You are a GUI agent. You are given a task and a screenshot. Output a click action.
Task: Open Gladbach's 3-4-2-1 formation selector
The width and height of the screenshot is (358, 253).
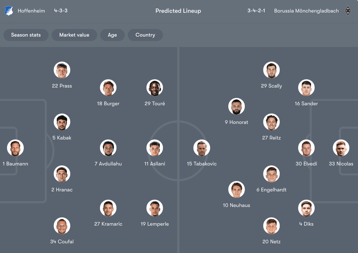tap(256, 11)
